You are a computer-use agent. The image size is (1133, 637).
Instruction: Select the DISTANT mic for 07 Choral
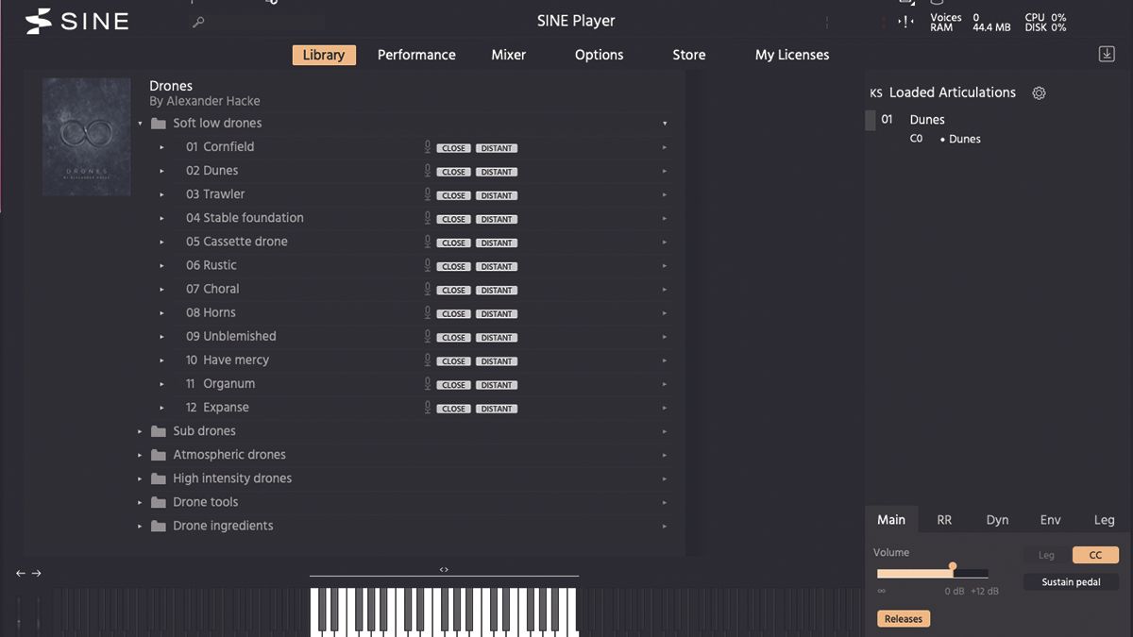(x=497, y=290)
